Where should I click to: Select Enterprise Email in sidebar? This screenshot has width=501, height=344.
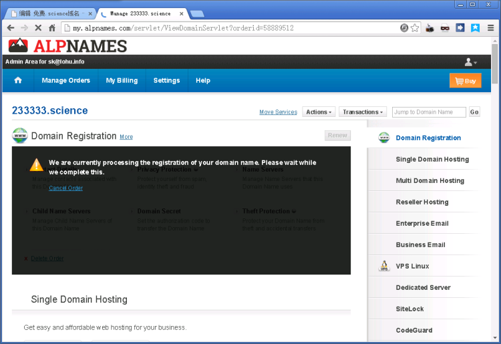pyautogui.click(x=422, y=223)
